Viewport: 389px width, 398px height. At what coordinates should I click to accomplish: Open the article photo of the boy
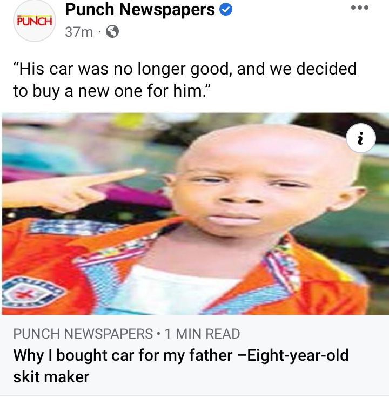[194, 213]
